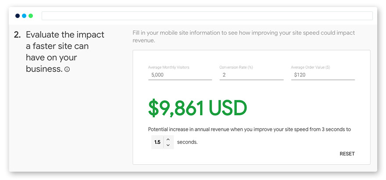Click the "Fill in your mobile site" description
Screen dimensions: 386x180
point(243,36)
